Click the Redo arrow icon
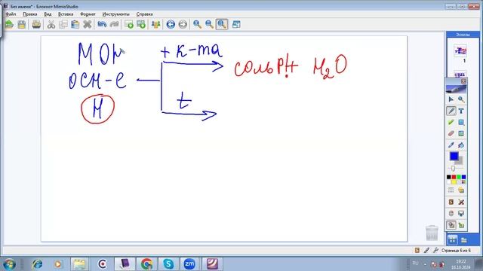Screen dimensions: 483x271 click(114, 24)
